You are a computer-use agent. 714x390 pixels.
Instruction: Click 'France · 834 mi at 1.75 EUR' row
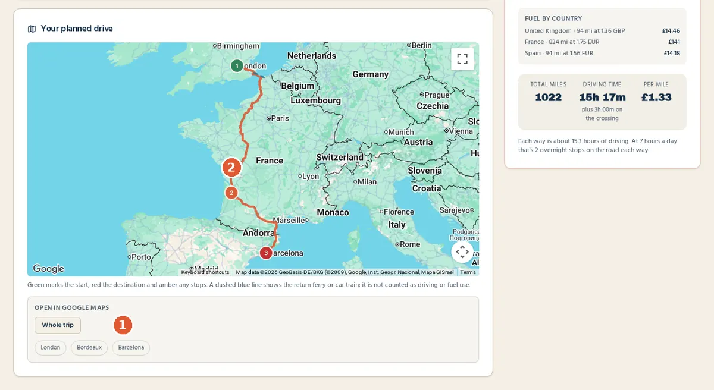click(602, 42)
